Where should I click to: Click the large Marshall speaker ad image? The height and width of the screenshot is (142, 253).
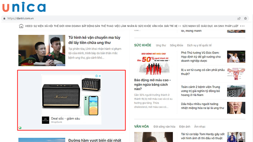click(x=61, y=95)
